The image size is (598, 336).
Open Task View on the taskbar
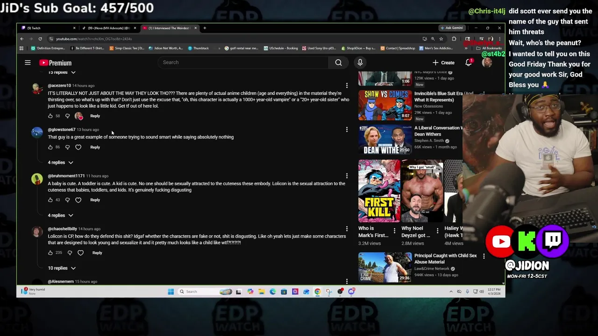point(238,292)
